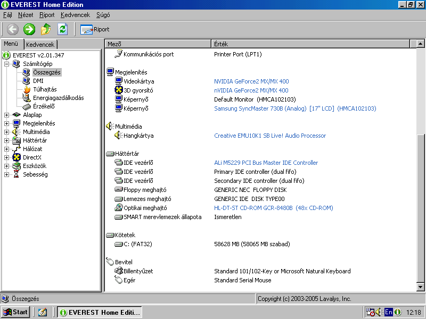
Task: Click the Billentyűzet keyboard icon
Action: (118, 271)
